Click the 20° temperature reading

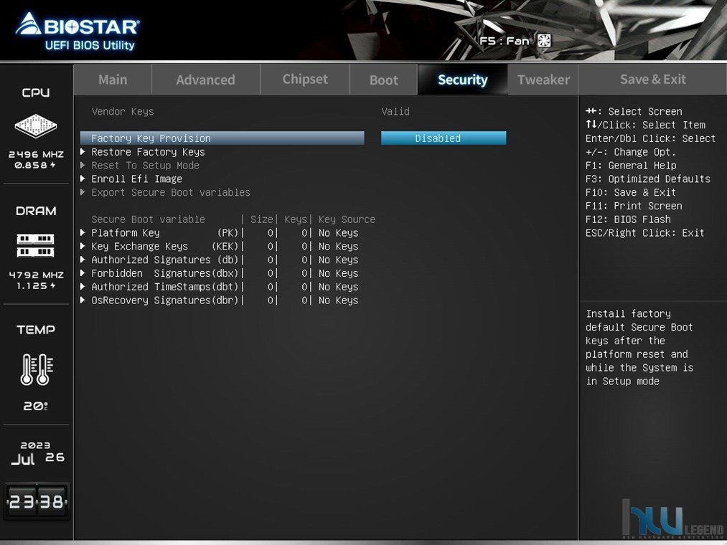click(x=36, y=406)
